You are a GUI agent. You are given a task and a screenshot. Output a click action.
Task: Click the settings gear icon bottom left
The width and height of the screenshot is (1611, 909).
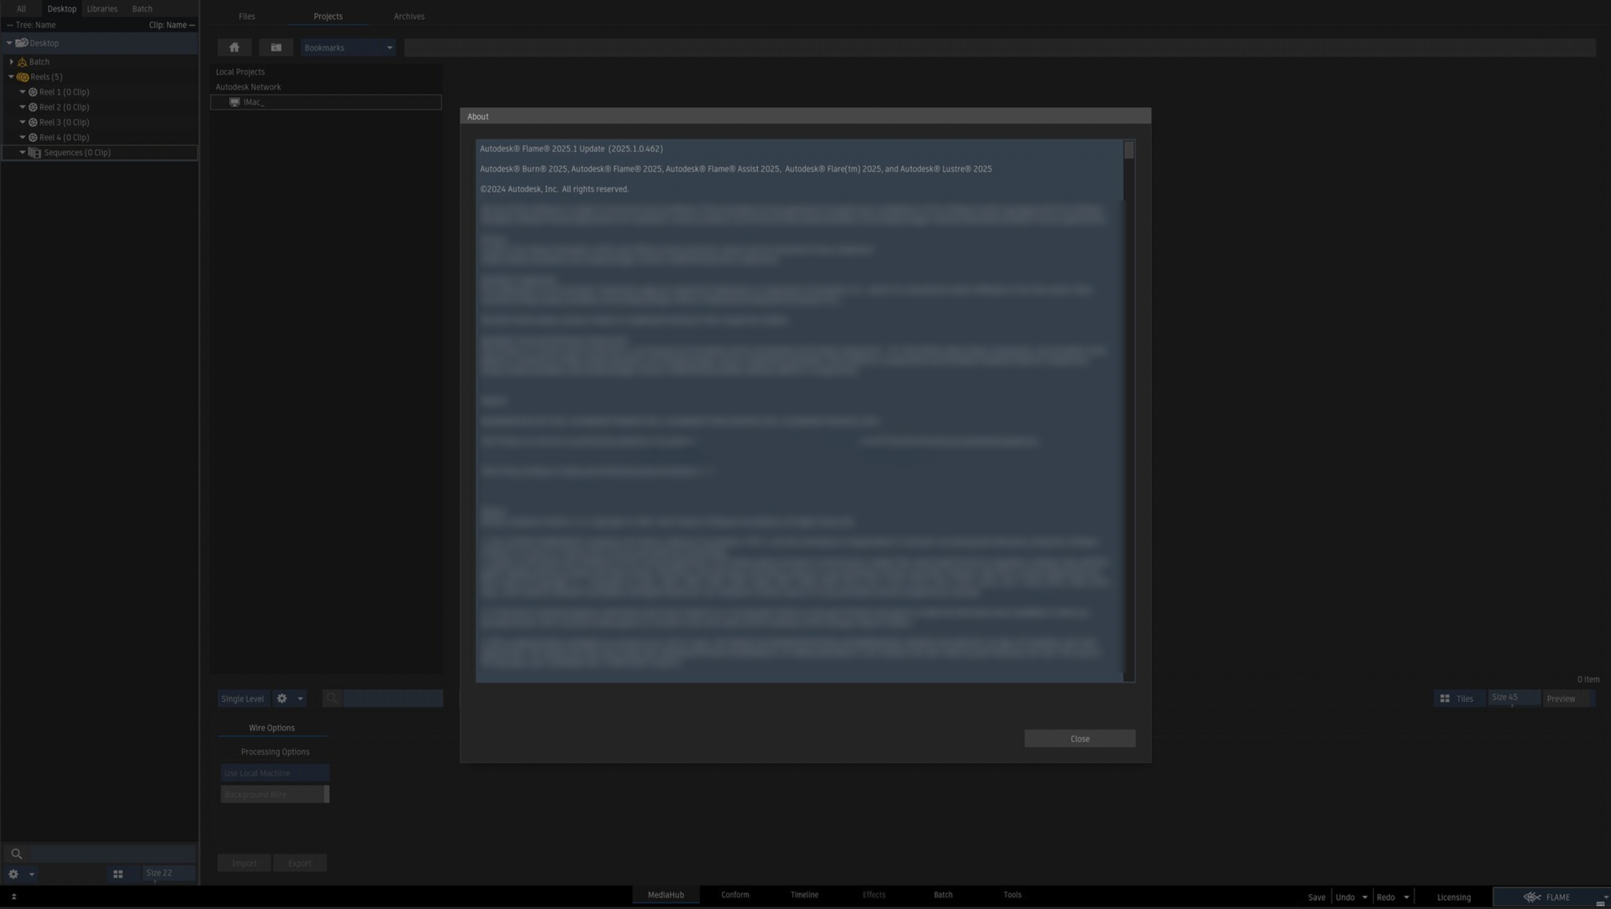[x=13, y=874]
